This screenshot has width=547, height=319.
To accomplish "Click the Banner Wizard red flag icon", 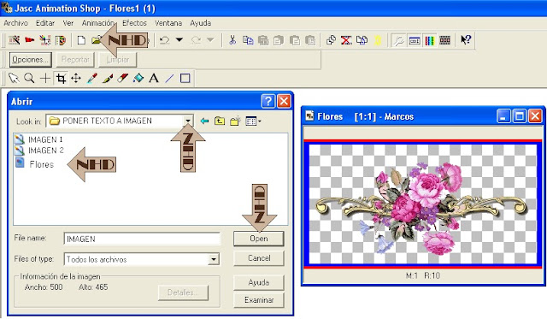I will click(x=30, y=40).
